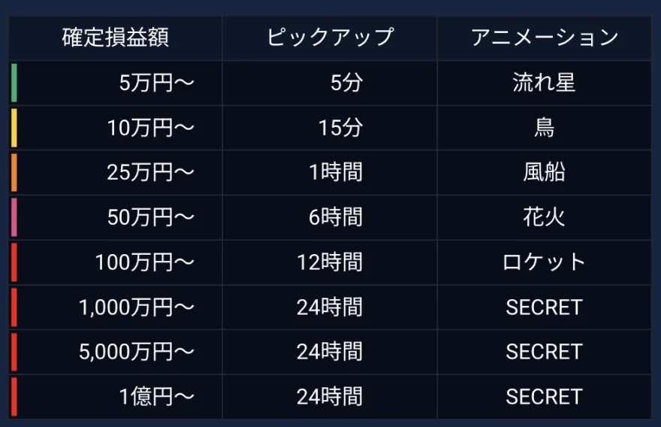661x427 pixels.
Task: Click SECRET in the 1,000万円 row
Action: click(544, 307)
